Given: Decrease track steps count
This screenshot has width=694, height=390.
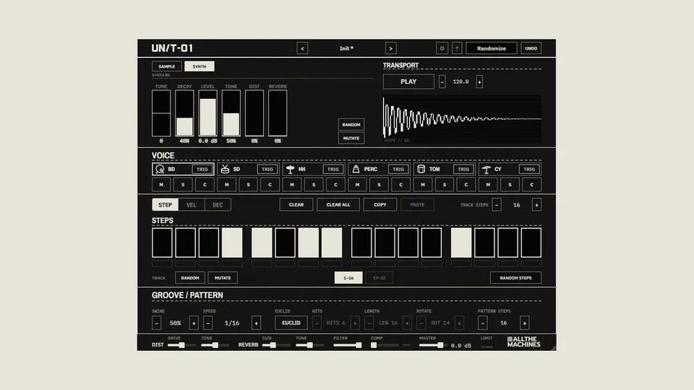Looking at the screenshot, I should coord(497,204).
